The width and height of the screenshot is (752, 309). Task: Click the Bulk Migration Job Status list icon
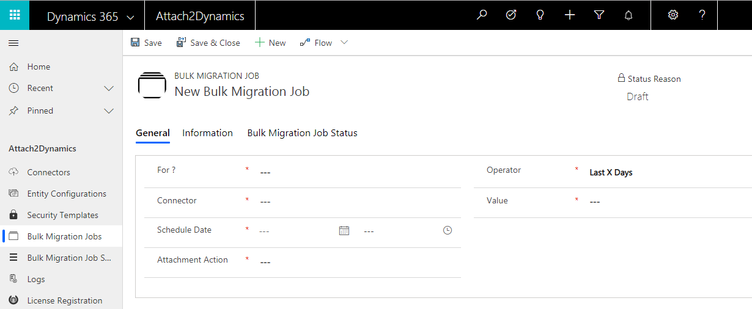tap(13, 258)
